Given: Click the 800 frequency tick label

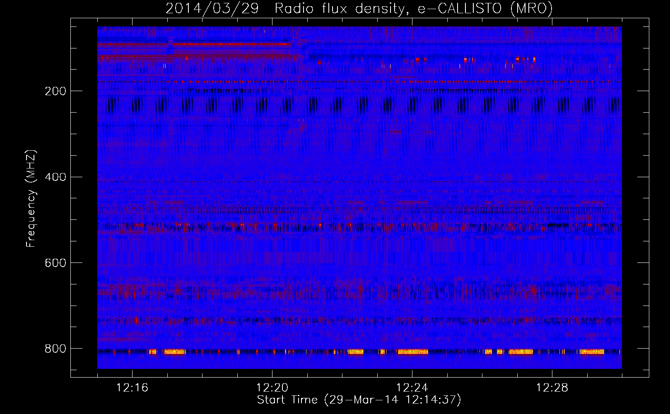Looking at the screenshot, I should (x=55, y=349).
